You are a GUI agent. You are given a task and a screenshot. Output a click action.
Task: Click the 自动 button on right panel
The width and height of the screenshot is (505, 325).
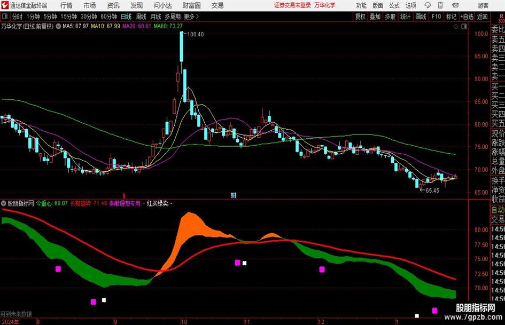click(x=498, y=210)
